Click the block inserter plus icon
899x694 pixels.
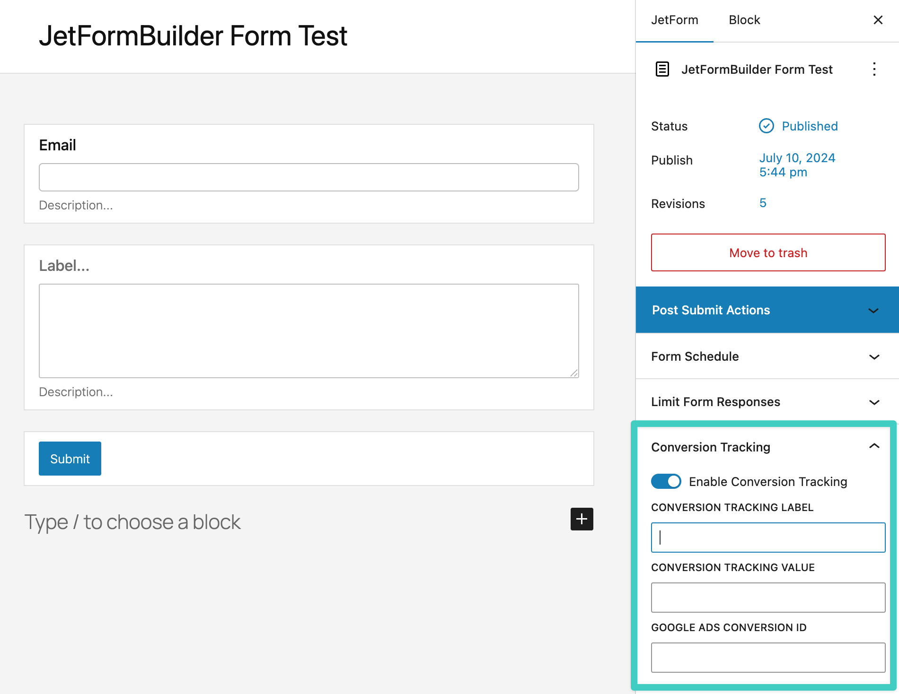(582, 519)
